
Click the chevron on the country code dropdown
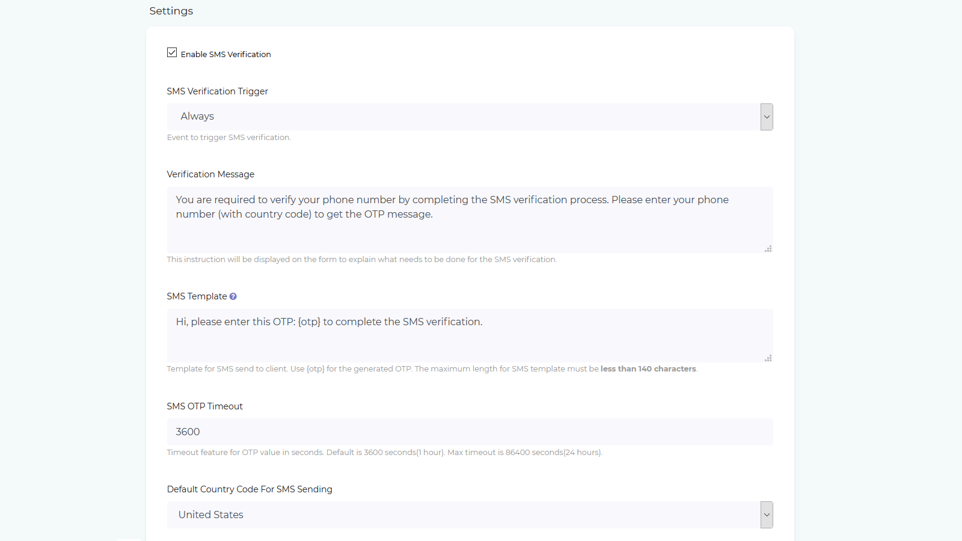point(767,515)
